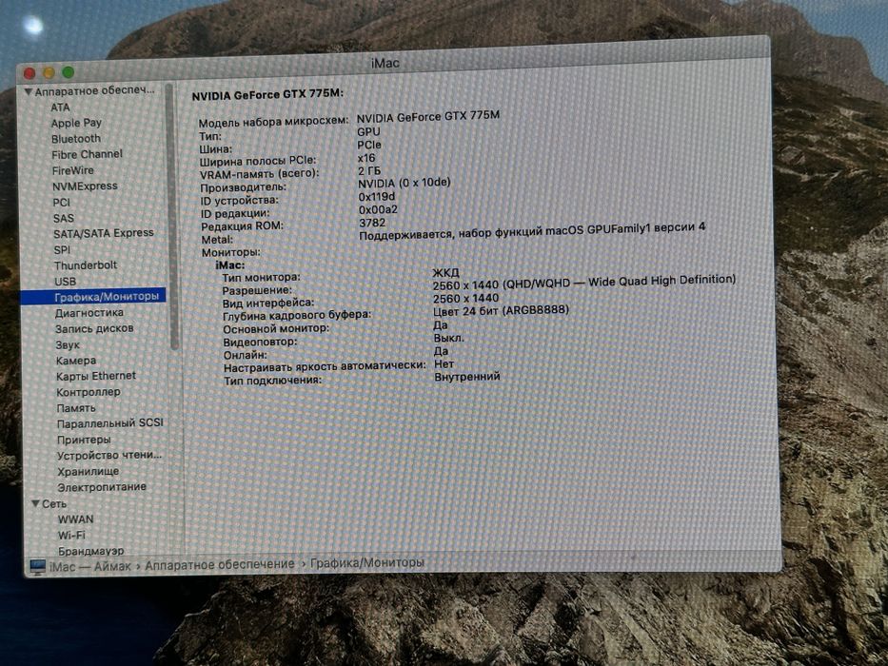The image size is (888, 666).
Task: Open the Звук sidebar item
Action: click(x=68, y=344)
